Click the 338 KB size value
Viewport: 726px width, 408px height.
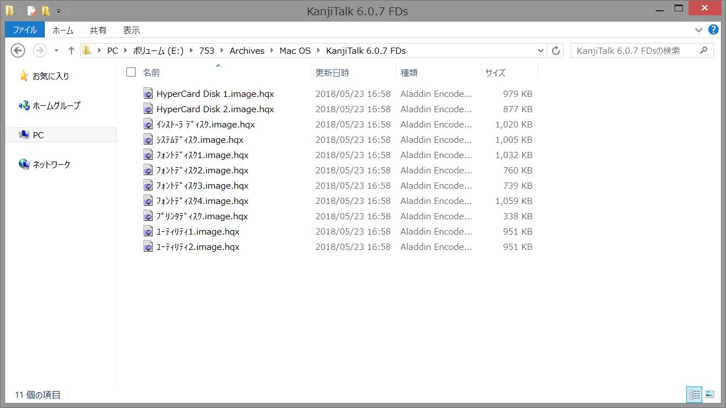click(x=517, y=216)
